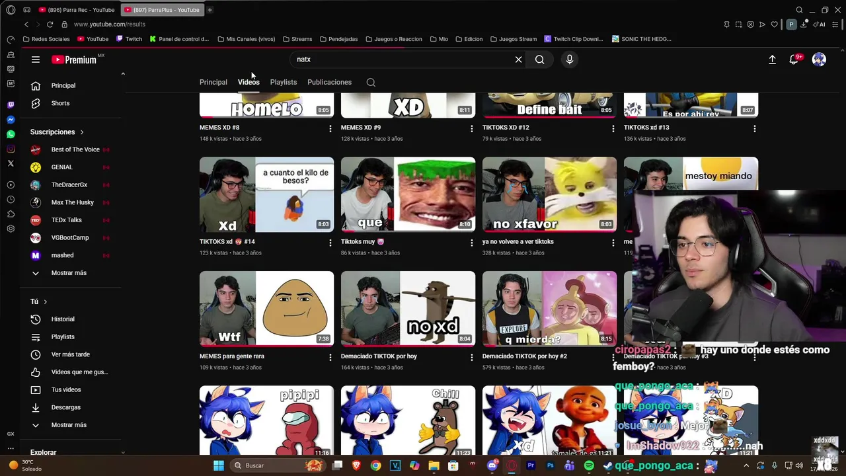Open Spotify from the taskbar
Viewport: 846px width, 476px height.
click(589, 465)
